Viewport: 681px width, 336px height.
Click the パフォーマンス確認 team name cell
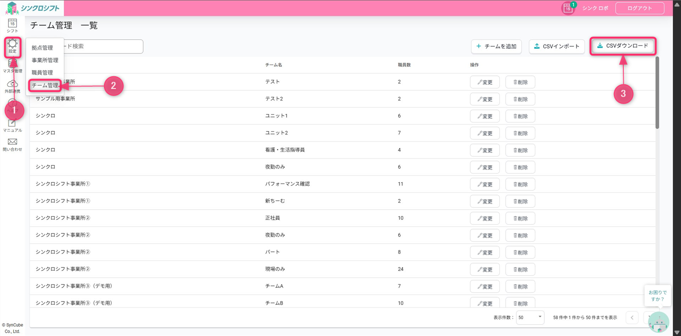coord(288,184)
